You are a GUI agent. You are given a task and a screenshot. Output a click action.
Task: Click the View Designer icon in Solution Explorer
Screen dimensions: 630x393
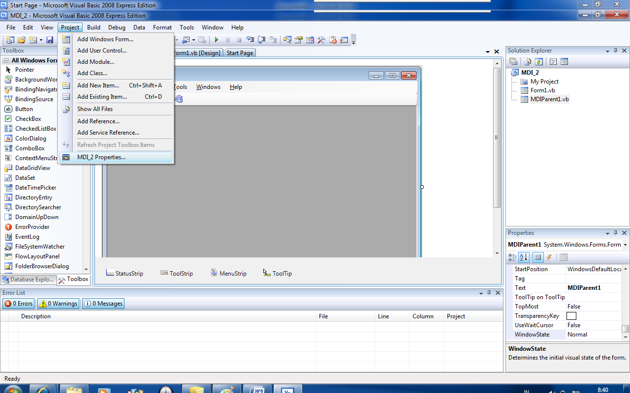(x=564, y=61)
